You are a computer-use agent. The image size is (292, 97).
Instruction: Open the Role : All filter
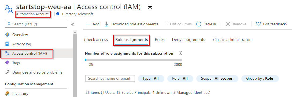(x=180, y=79)
